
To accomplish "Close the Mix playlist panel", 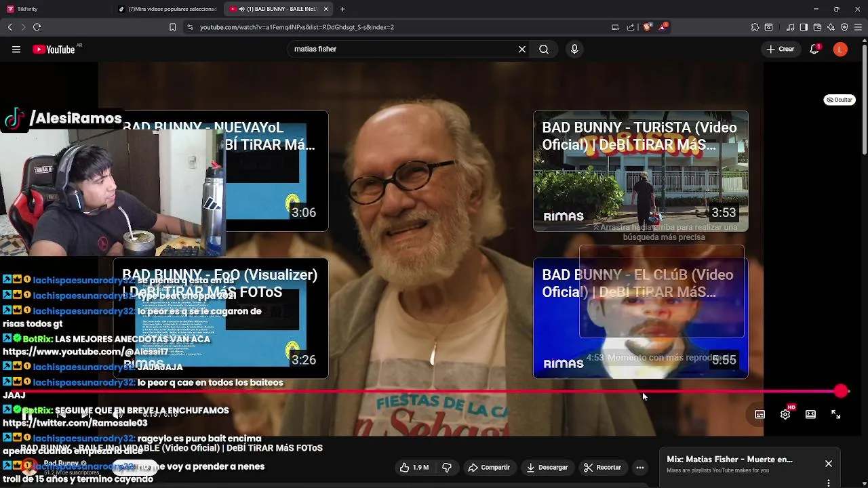I will click(x=829, y=464).
